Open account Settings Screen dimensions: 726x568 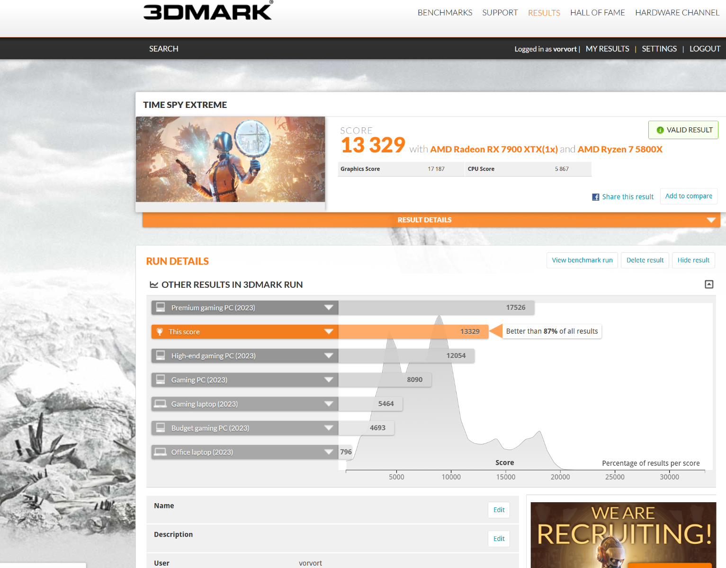click(659, 49)
